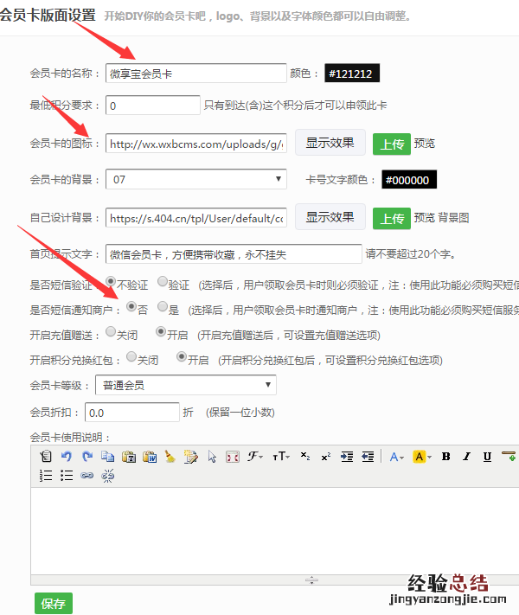The width and height of the screenshot is (519, 615).
Task: Select 是 for SMS merchant notification
Action: pos(163,306)
